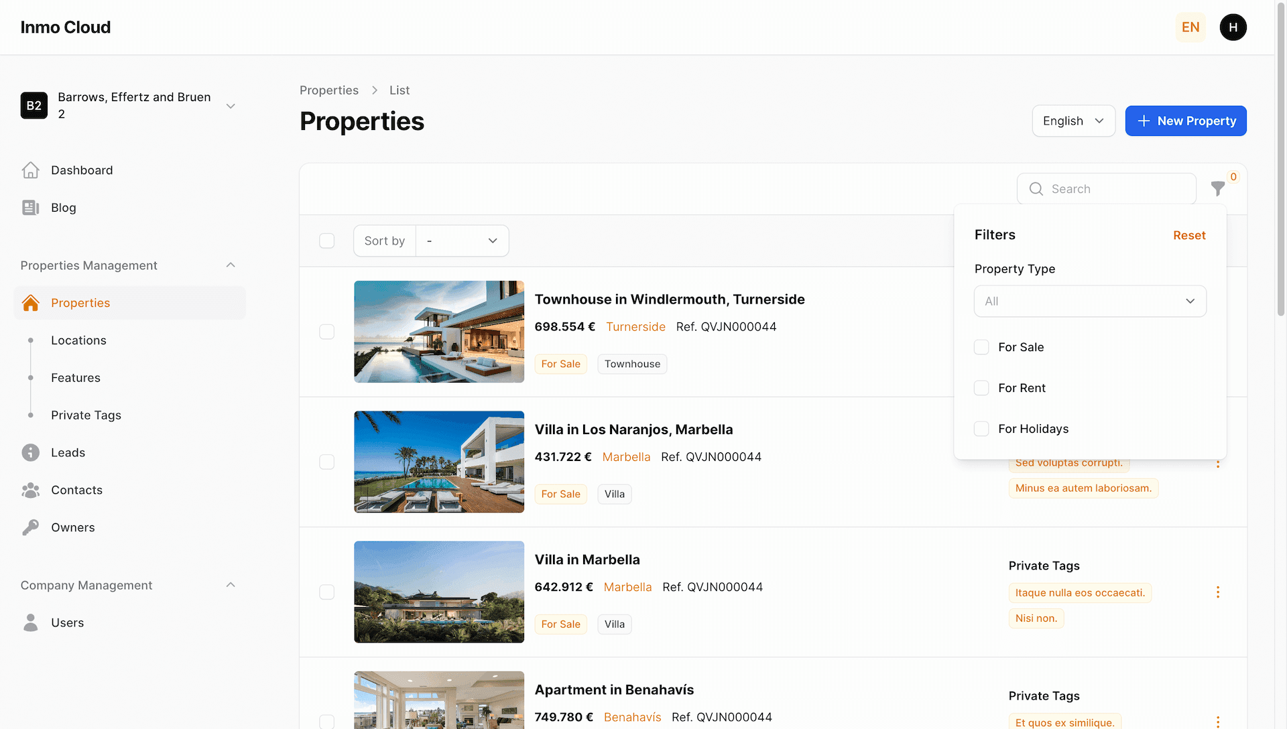This screenshot has width=1287, height=729.
Task: Select the Villa in Marbella row checkbox
Action: [326, 592]
